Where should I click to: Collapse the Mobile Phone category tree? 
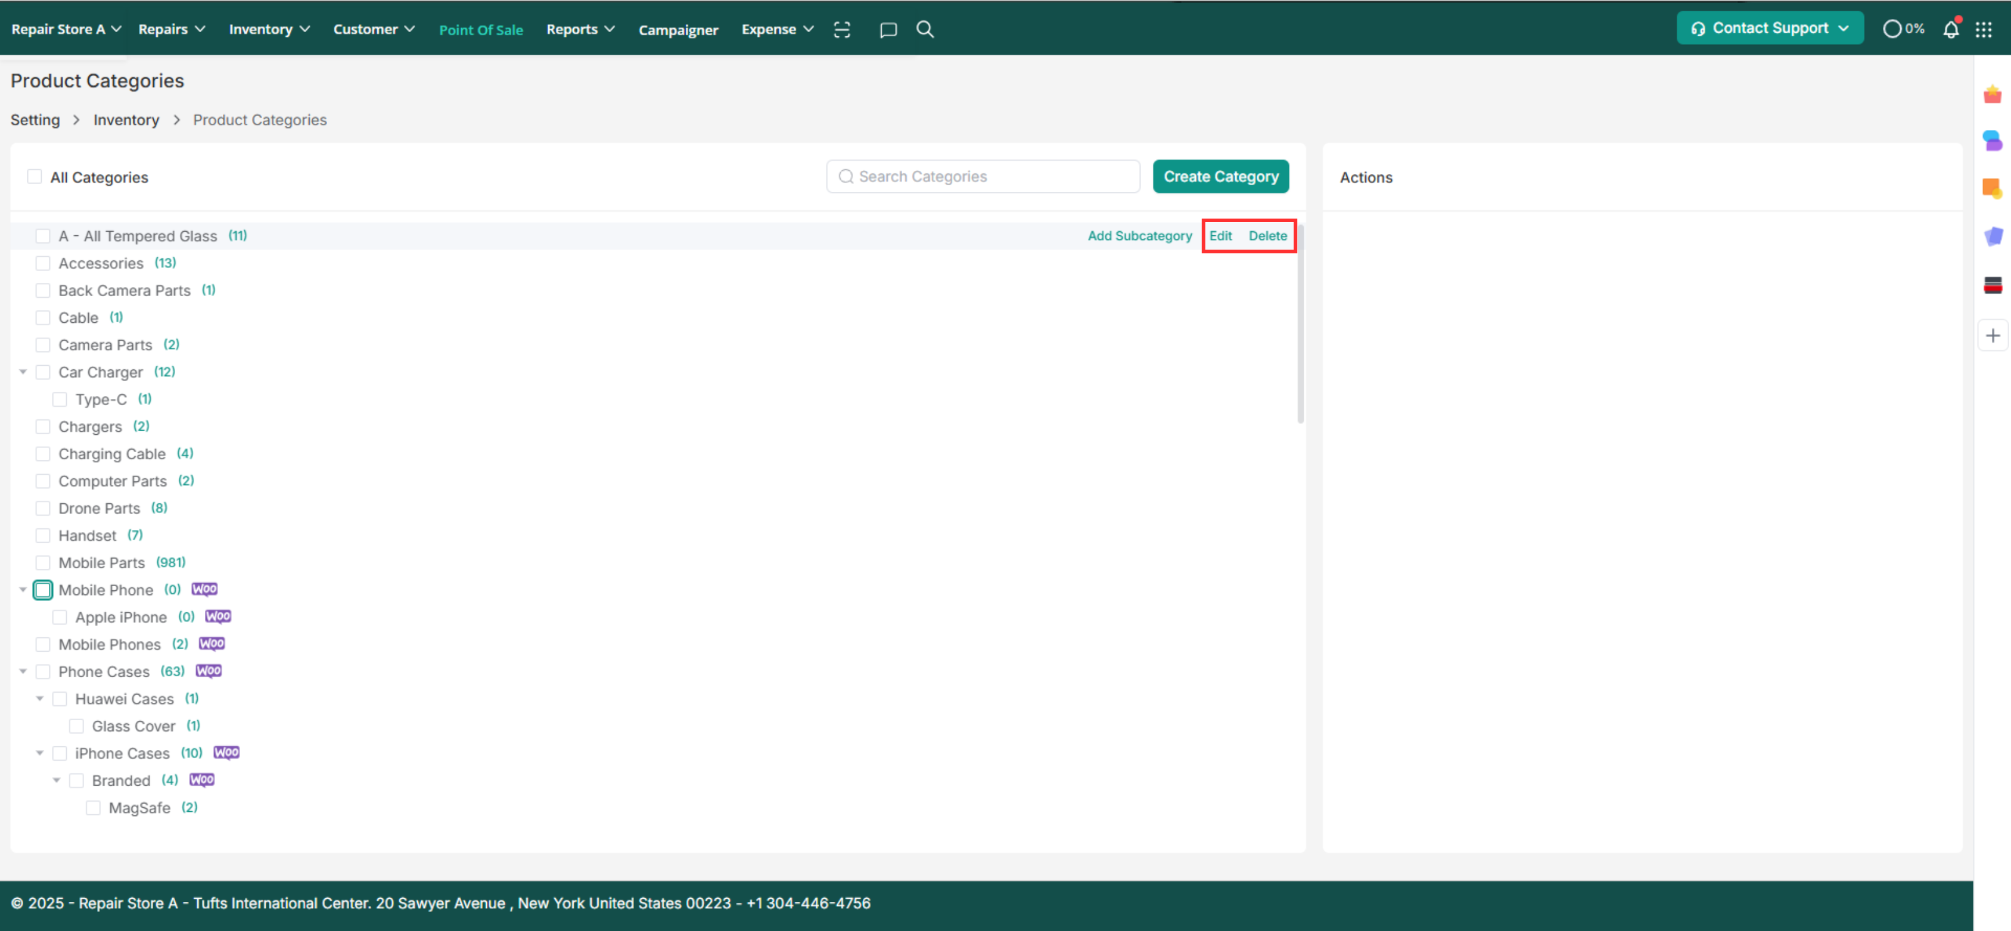(x=23, y=589)
